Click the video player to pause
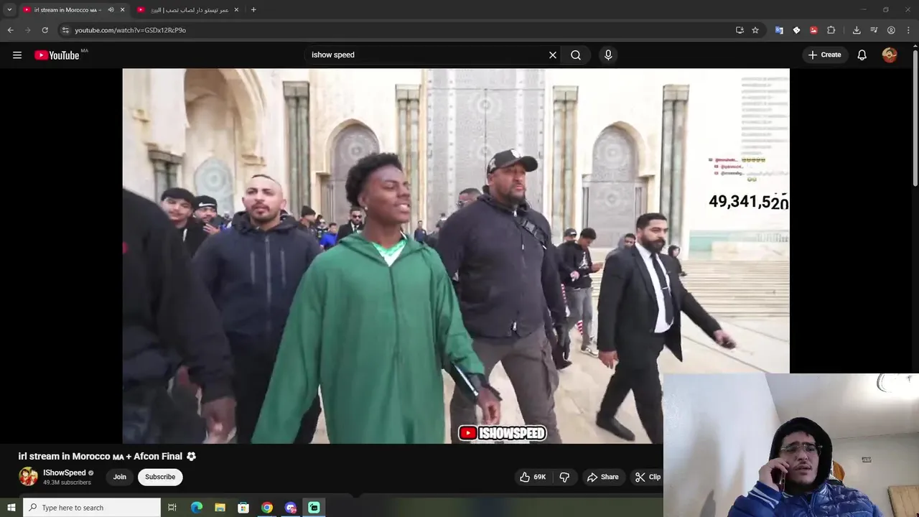 [x=456, y=256]
